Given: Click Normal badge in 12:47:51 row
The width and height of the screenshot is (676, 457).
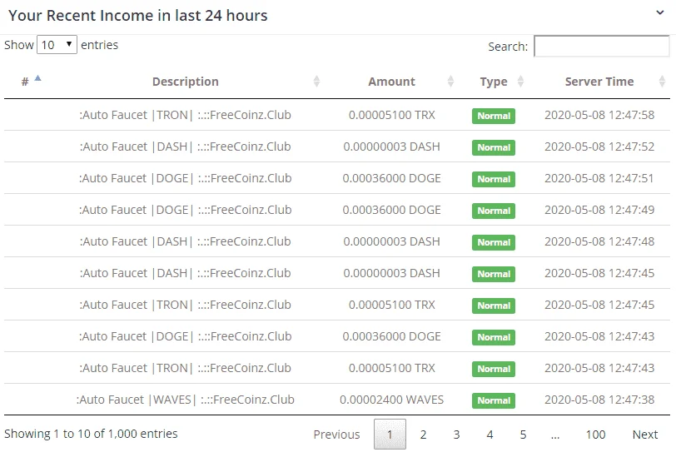Looking at the screenshot, I should 494,179.
